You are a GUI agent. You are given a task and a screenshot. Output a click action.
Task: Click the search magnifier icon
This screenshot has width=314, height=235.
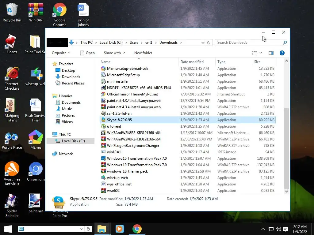(x=285, y=43)
